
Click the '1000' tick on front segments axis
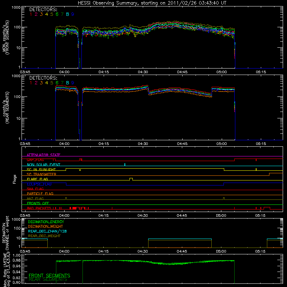click(x=16, y=8)
